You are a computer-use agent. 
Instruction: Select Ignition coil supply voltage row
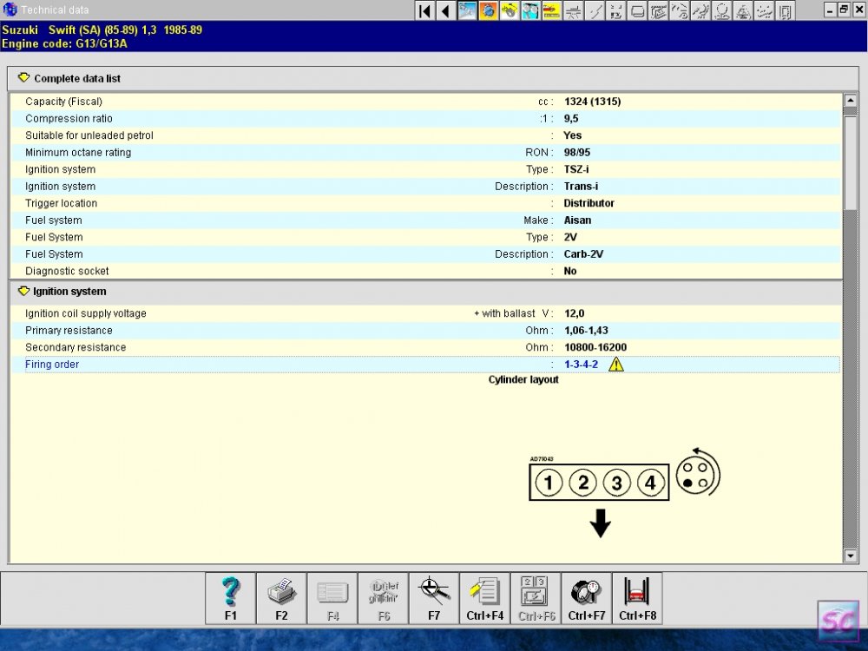[425, 313]
